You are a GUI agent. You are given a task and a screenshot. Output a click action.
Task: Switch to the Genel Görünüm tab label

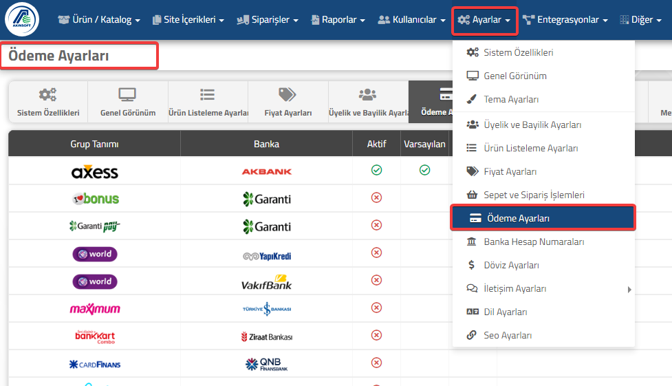[x=128, y=113]
